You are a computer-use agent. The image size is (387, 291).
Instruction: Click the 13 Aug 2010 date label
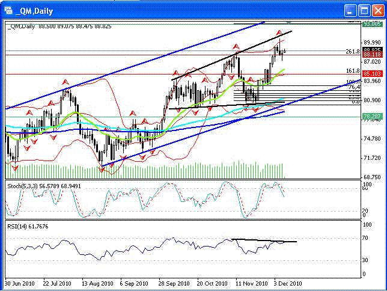97,283
